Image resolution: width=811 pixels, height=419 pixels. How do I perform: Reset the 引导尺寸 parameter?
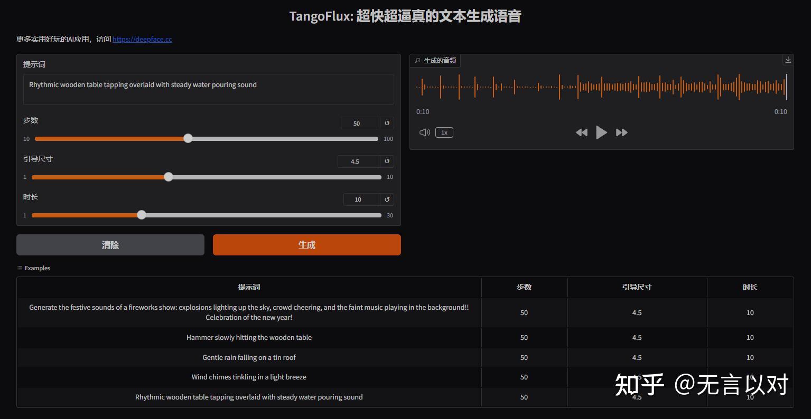387,161
